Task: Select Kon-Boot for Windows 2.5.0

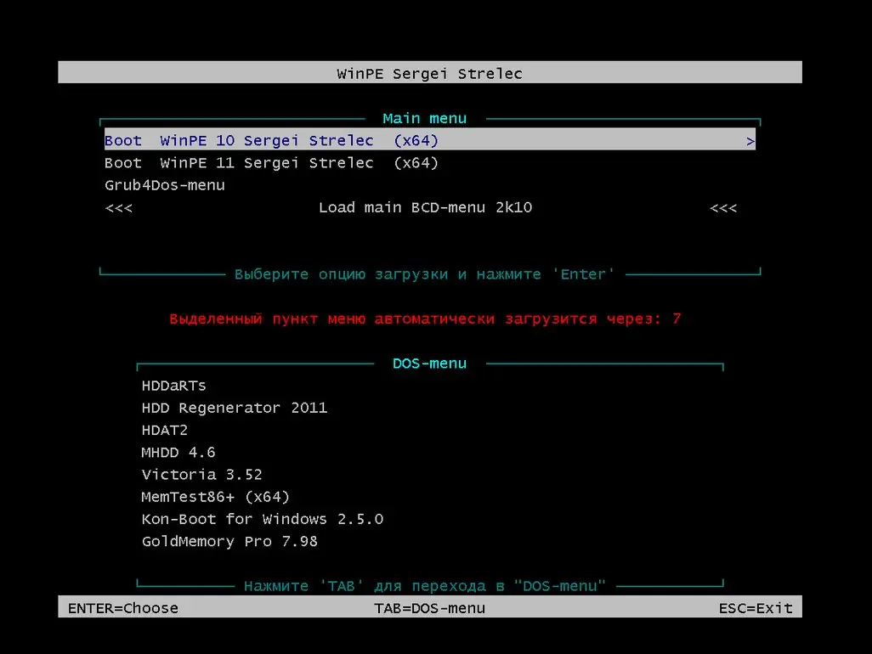Action: pos(262,519)
